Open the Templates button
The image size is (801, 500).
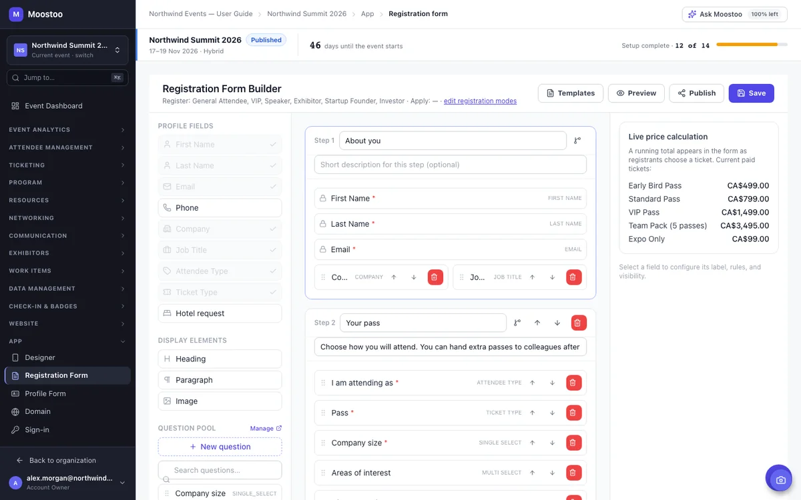point(571,93)
